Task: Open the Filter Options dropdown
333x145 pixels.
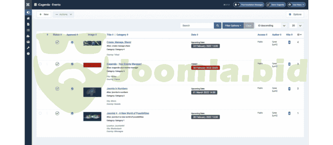Action: (x=233, y=26)
